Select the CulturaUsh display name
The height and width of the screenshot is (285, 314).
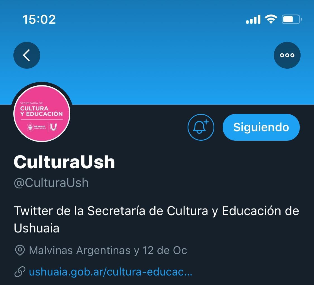[64, 162]
